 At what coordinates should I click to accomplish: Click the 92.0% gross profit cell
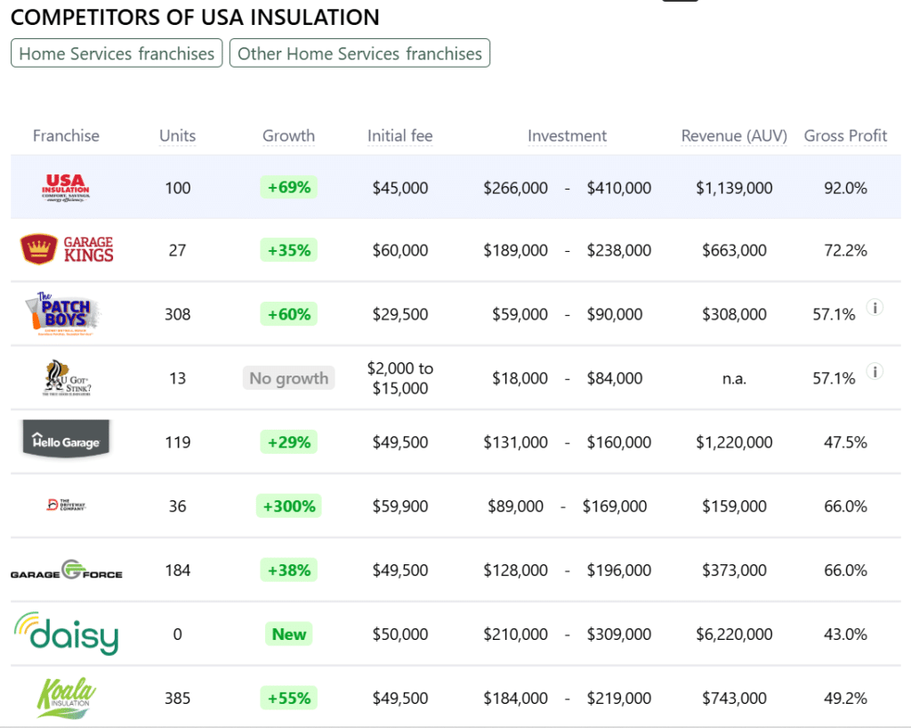pos(845,189)
